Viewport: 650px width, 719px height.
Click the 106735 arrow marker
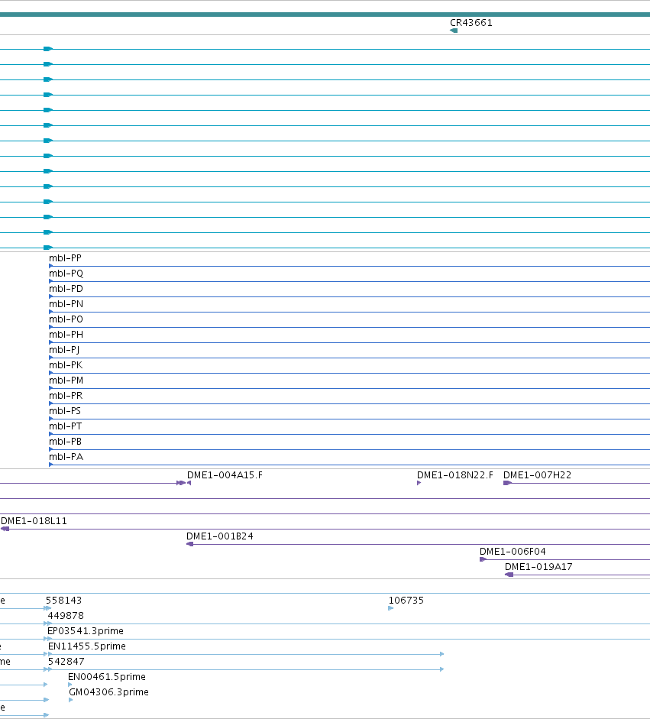pyautogui.click(x=391, y=608)
